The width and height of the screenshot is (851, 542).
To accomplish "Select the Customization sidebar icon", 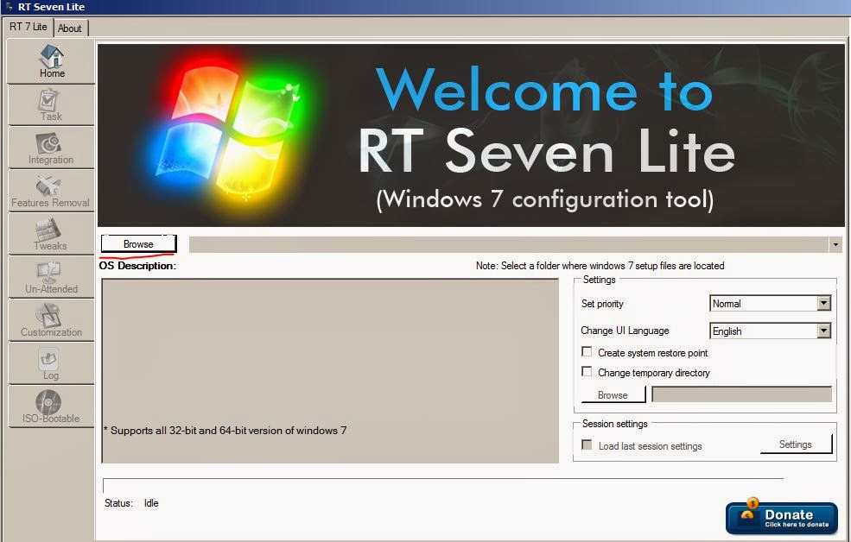I will 51,320.
